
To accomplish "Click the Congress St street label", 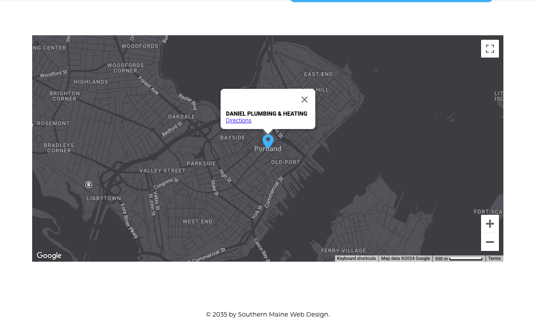I will pos(166,184).
